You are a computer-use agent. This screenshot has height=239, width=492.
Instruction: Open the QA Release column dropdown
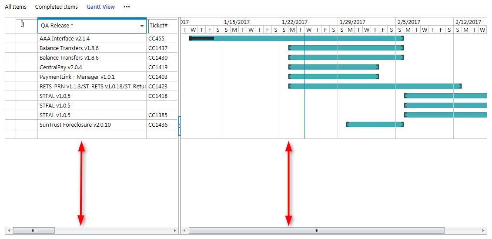(x=142, y=26)
